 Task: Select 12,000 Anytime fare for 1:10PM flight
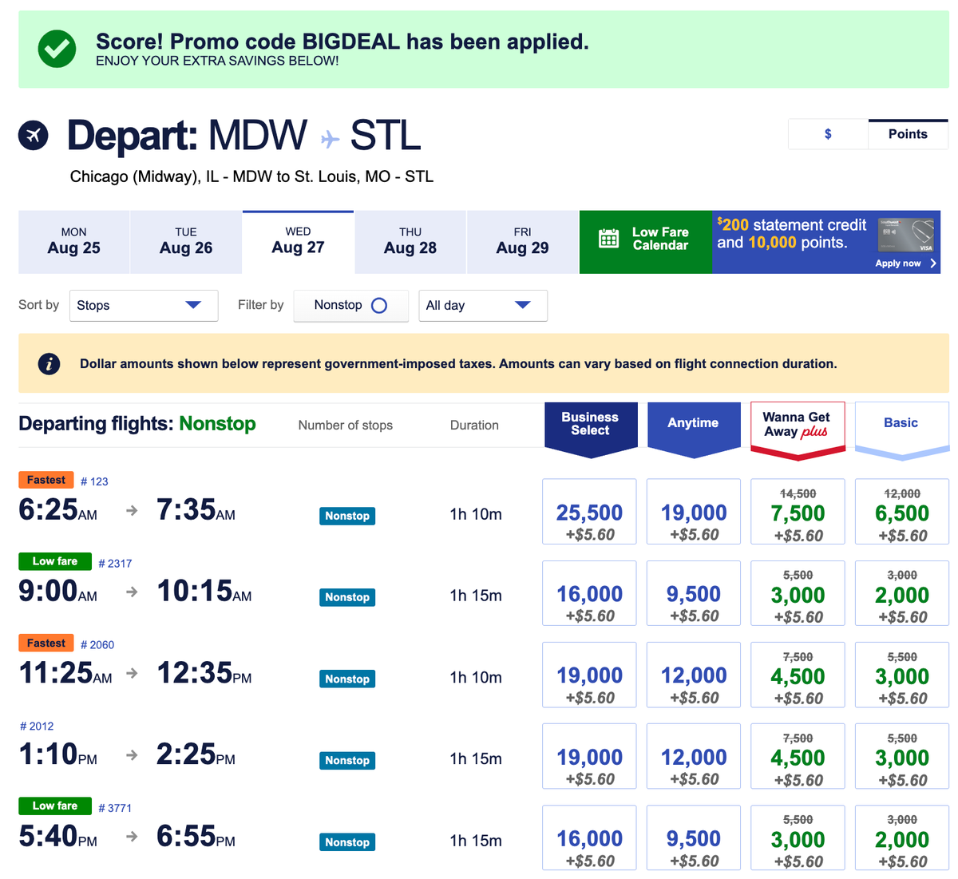coord(694,756)
